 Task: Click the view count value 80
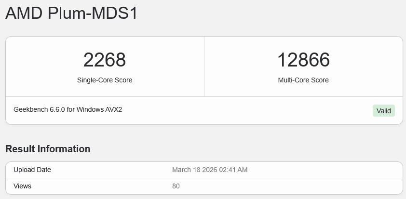tap(176, 186)
